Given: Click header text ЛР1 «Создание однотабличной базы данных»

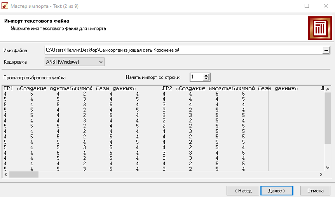Looking at the screenshot, I should pyautogui.click(x=70, y=88).
